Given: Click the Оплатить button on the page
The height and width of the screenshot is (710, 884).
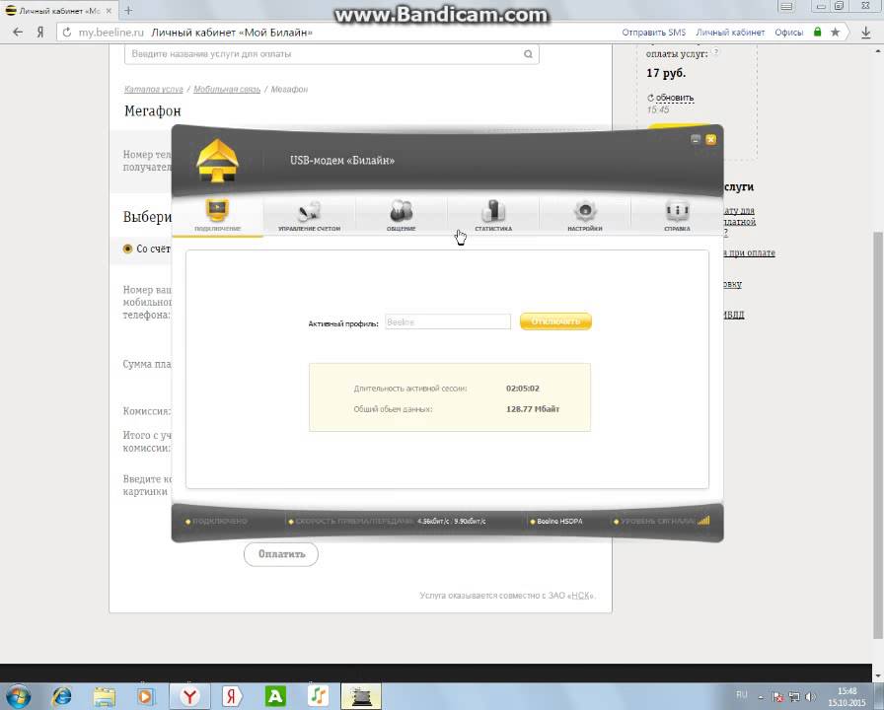Looking at the screenshot, I should 281,554.
